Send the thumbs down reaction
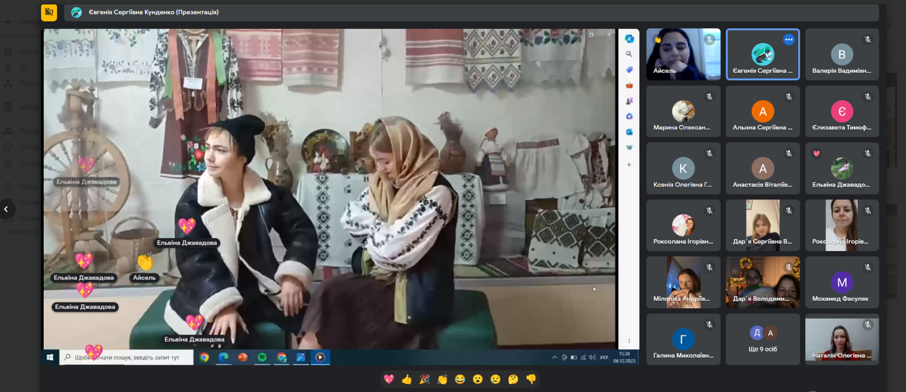906x392 pixels. (x=531, y=379)
